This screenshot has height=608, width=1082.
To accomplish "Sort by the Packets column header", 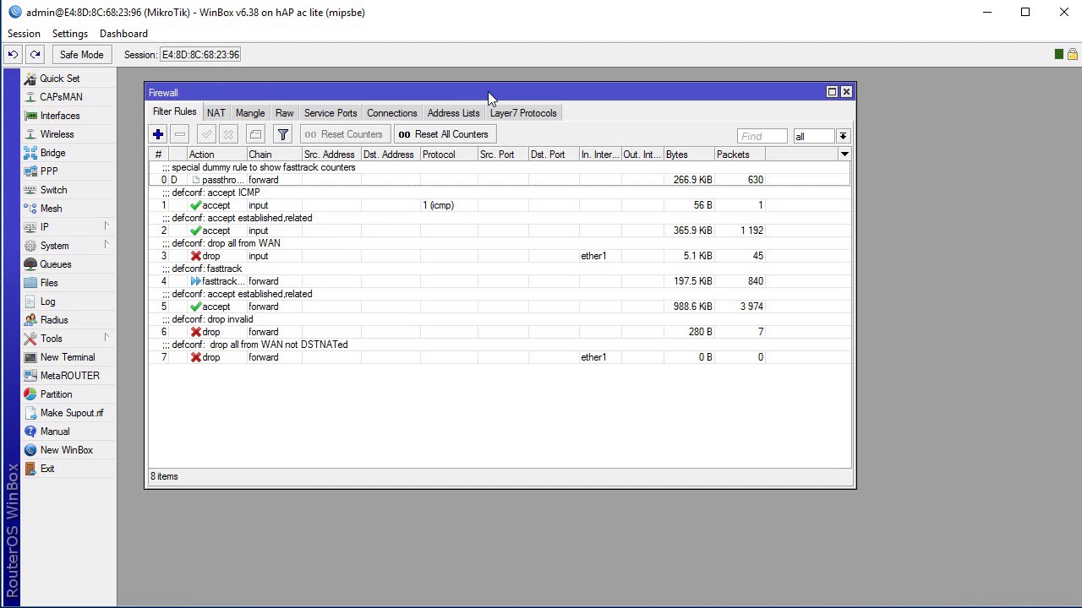I will click(x=740, y=155).
